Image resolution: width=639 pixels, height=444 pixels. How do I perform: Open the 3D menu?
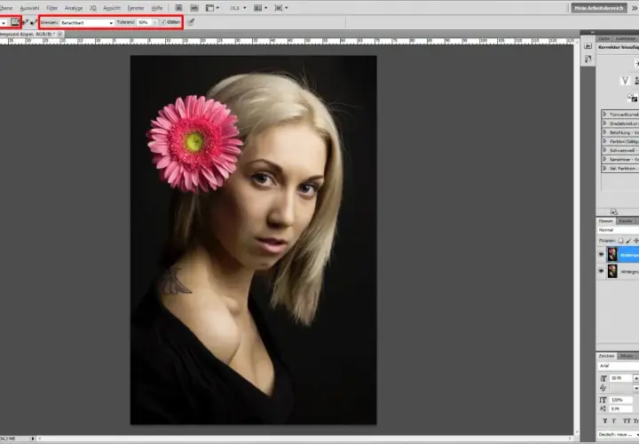pos(93,8)
